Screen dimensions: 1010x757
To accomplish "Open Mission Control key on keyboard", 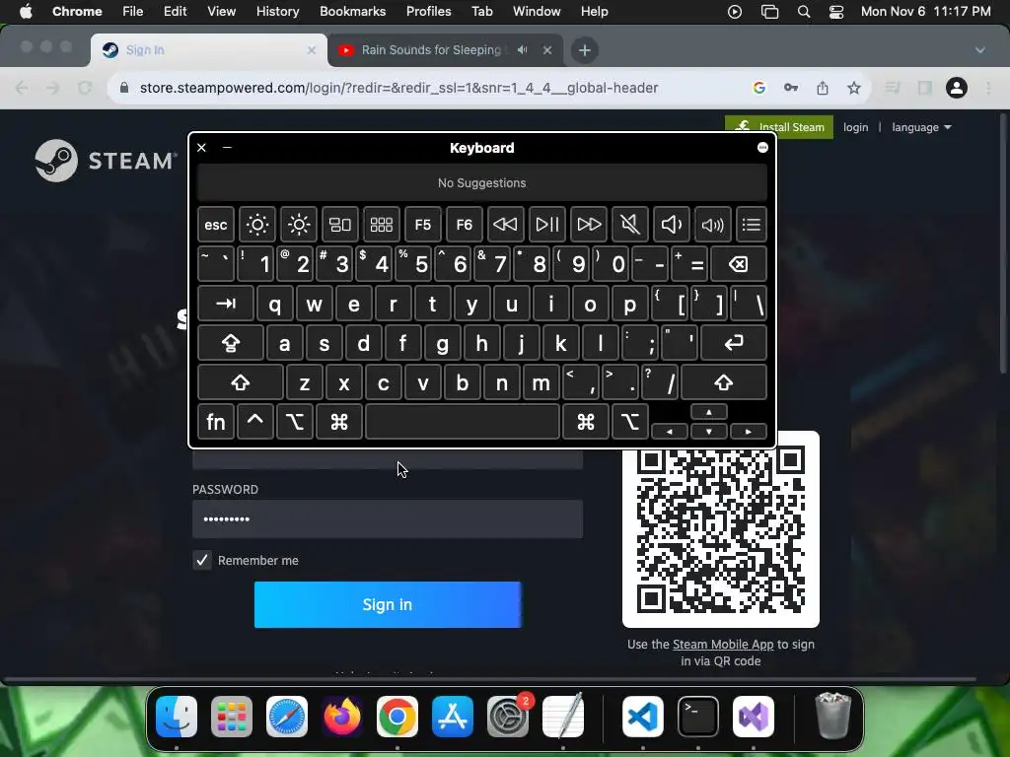I will coord(340,225).
